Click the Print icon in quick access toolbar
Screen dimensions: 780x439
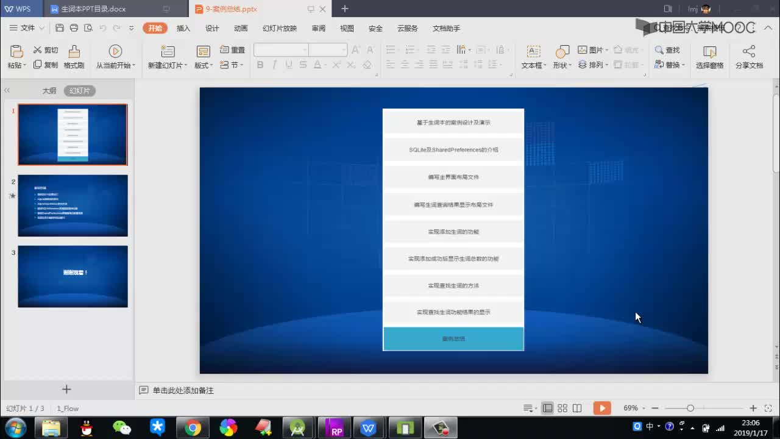[x=74, y=28]
